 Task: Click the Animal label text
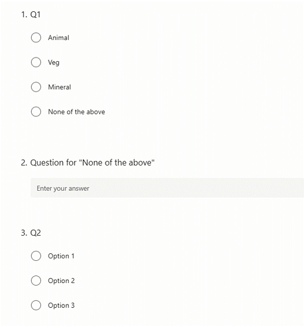[x=59, y=38]
